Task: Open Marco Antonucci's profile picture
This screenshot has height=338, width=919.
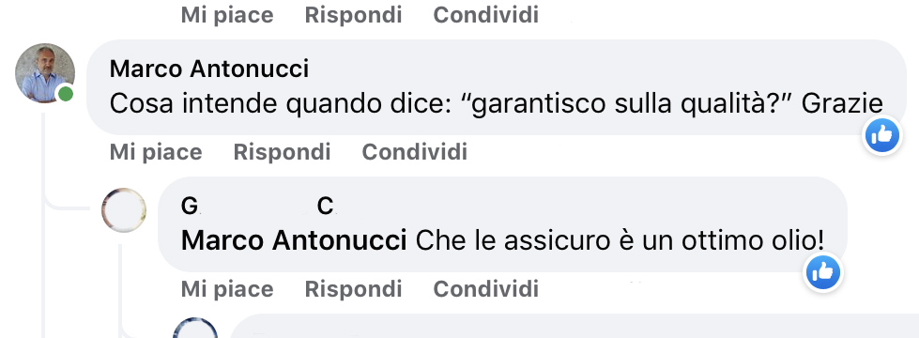Action: coord(44,73)
